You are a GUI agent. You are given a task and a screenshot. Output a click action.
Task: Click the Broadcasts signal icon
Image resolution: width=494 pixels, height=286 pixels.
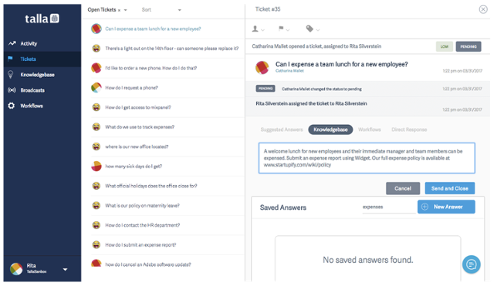(12, 90)
